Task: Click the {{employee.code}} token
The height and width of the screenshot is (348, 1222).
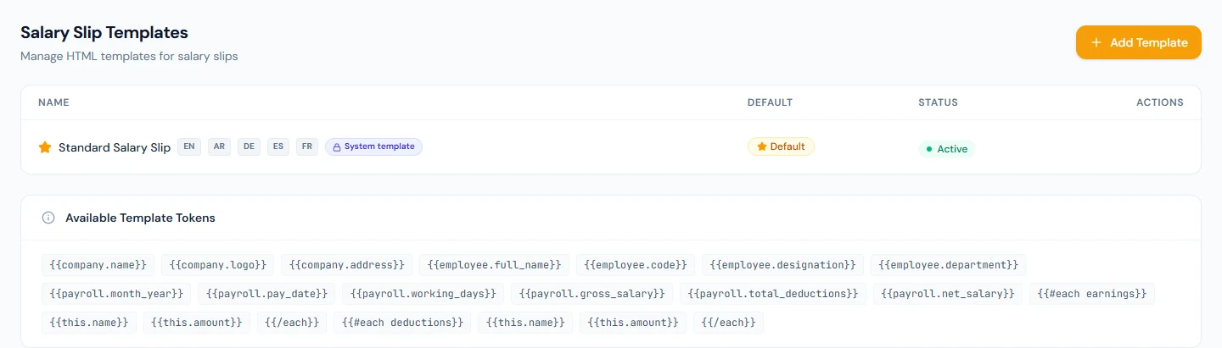Action: click(636, 265)
